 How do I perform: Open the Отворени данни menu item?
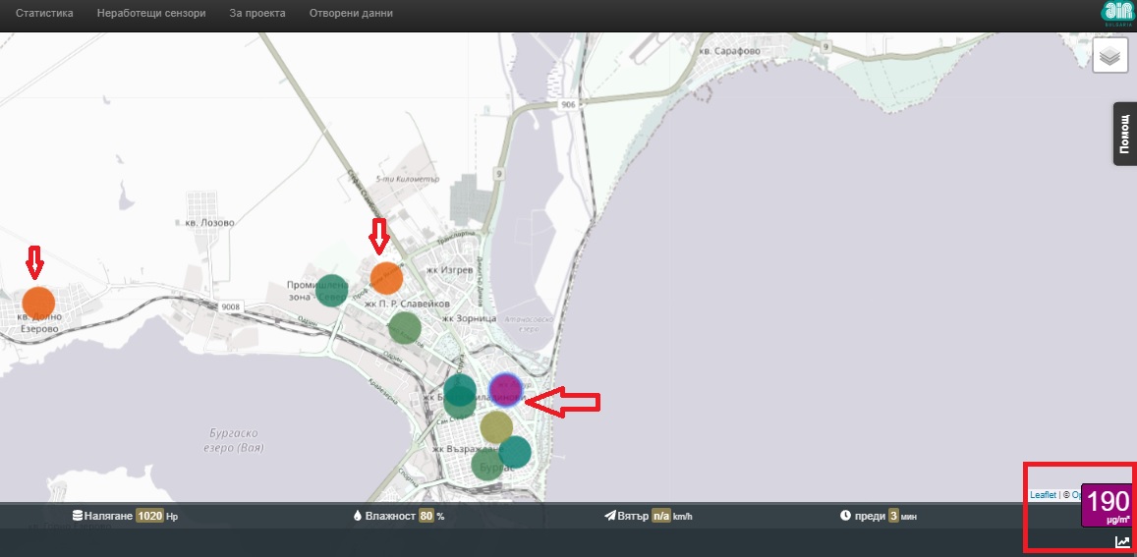tap(351, 13)
